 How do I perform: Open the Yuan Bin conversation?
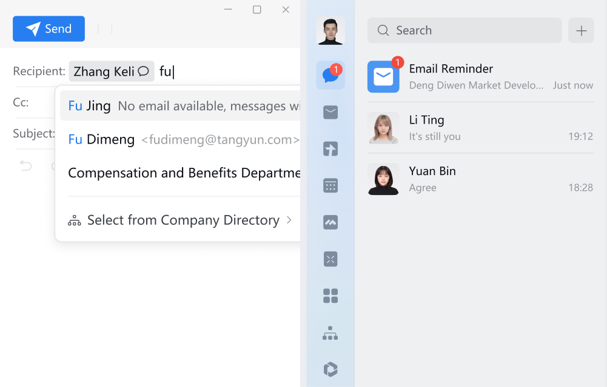point(480,179)
